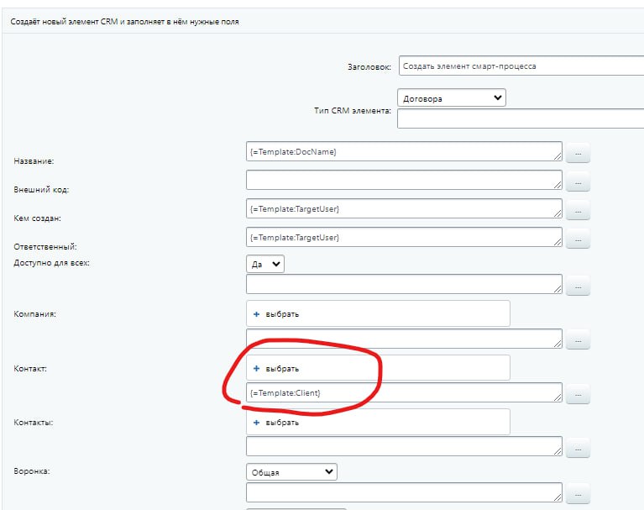Click ellipsis button beside Доступно для всех field
644x510 pixels.
[x=578, y=287]
